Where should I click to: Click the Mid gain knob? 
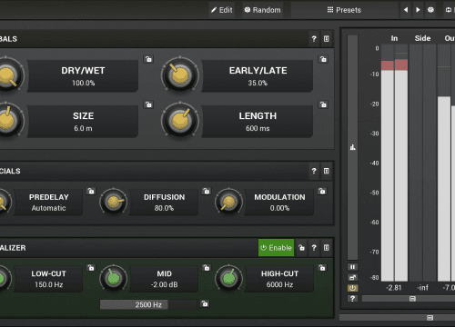click(x=114, y=278)
